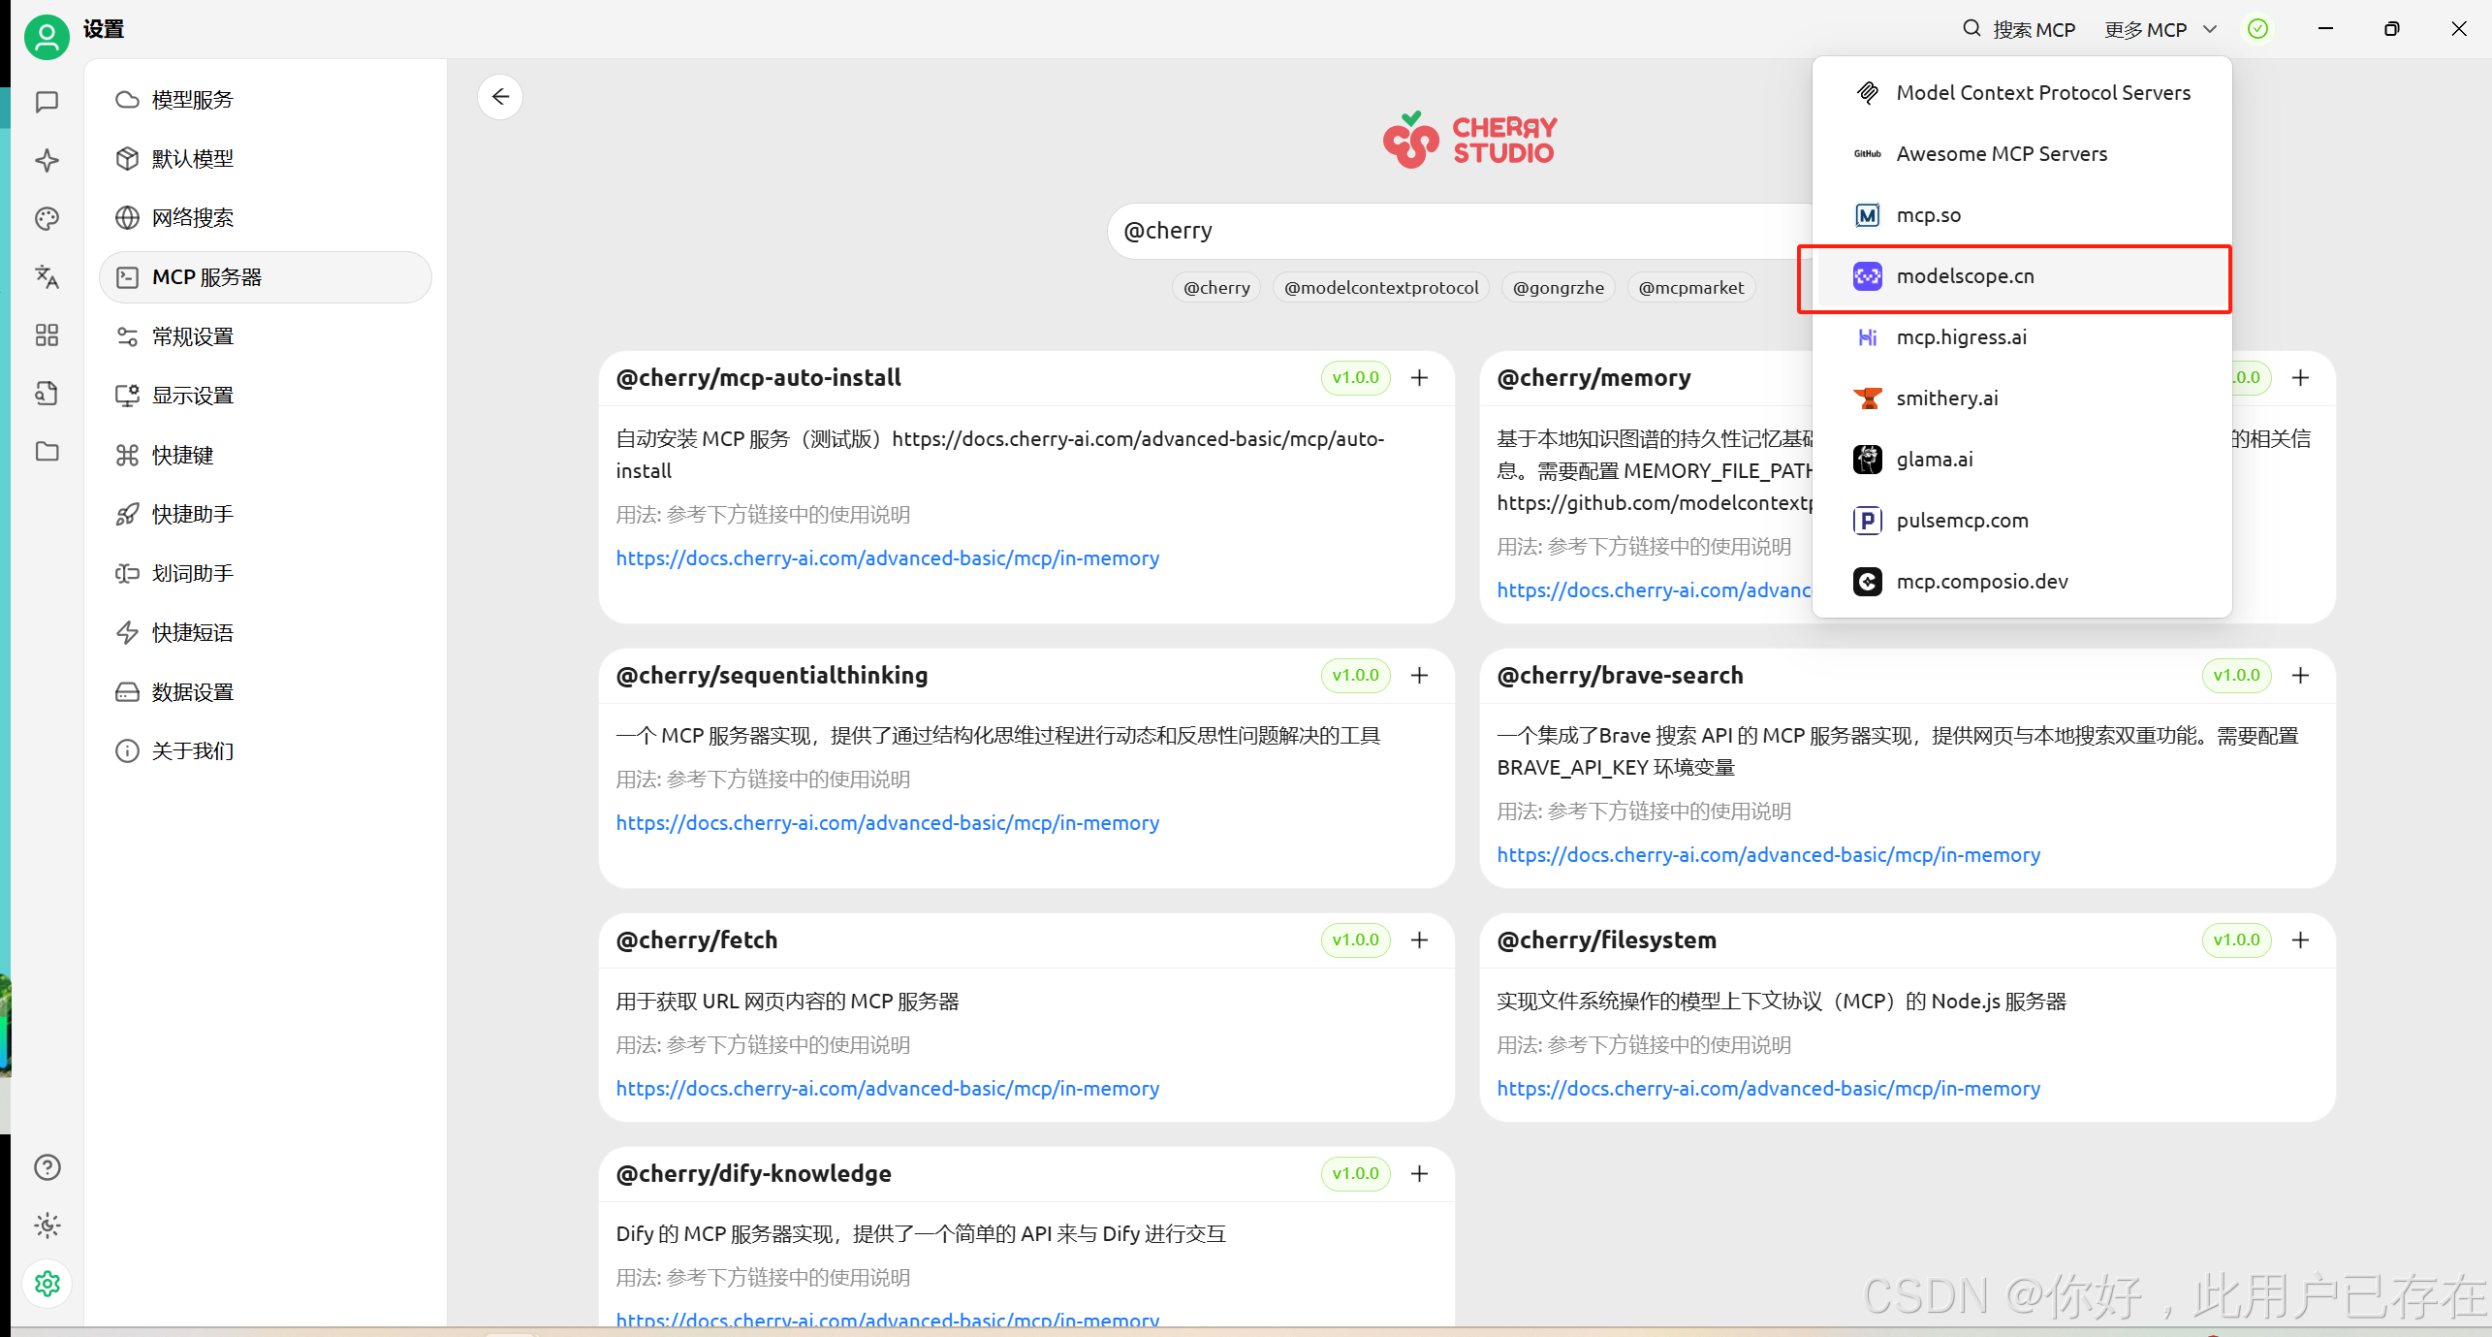Open 默认模型 settings section
The height and width of the screenshot is (1337, 2492).
point(265,158)
